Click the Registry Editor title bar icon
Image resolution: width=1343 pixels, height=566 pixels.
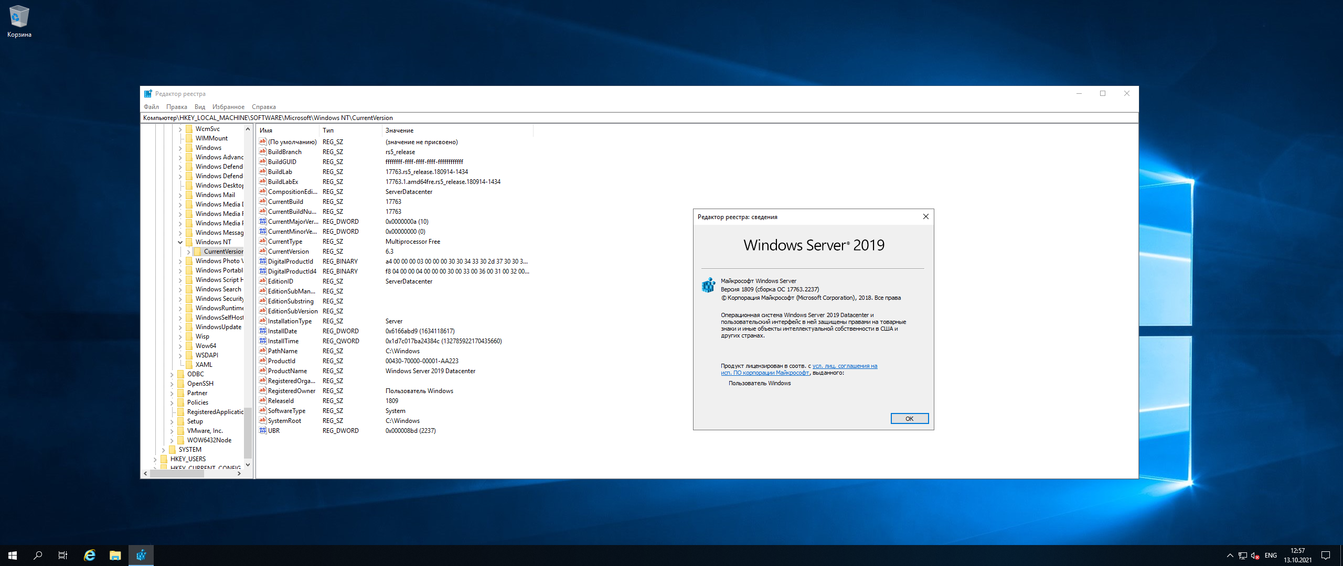(x=148, y=94)
